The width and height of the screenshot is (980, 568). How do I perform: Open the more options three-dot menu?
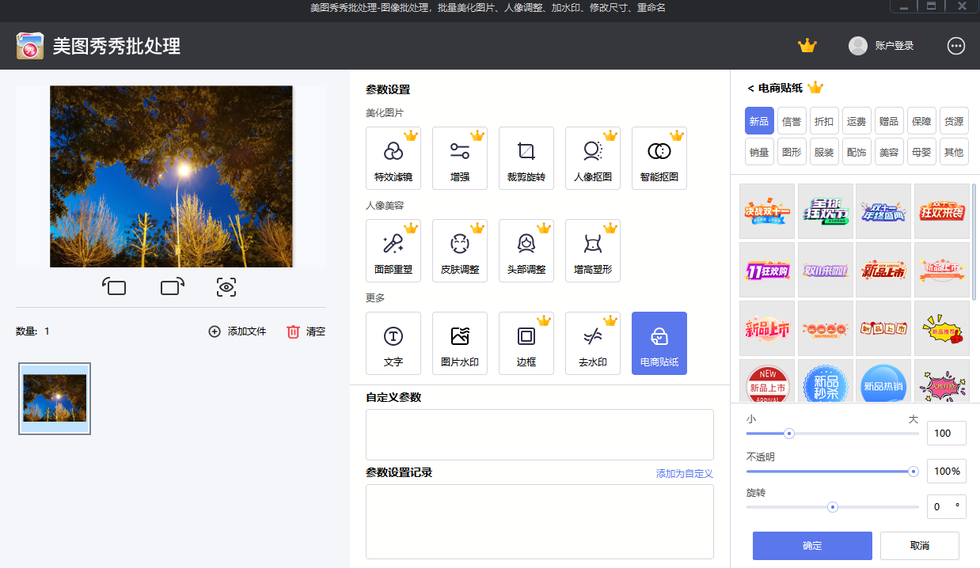956,46
